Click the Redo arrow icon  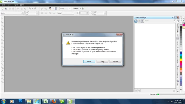click(35, 8)
